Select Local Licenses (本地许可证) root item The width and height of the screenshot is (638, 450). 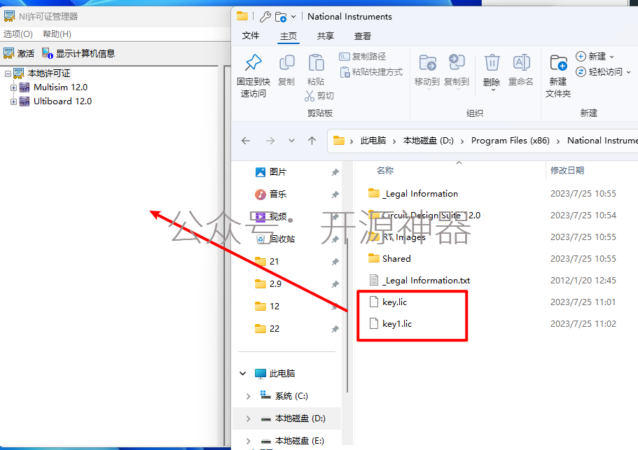coord(49,73)
